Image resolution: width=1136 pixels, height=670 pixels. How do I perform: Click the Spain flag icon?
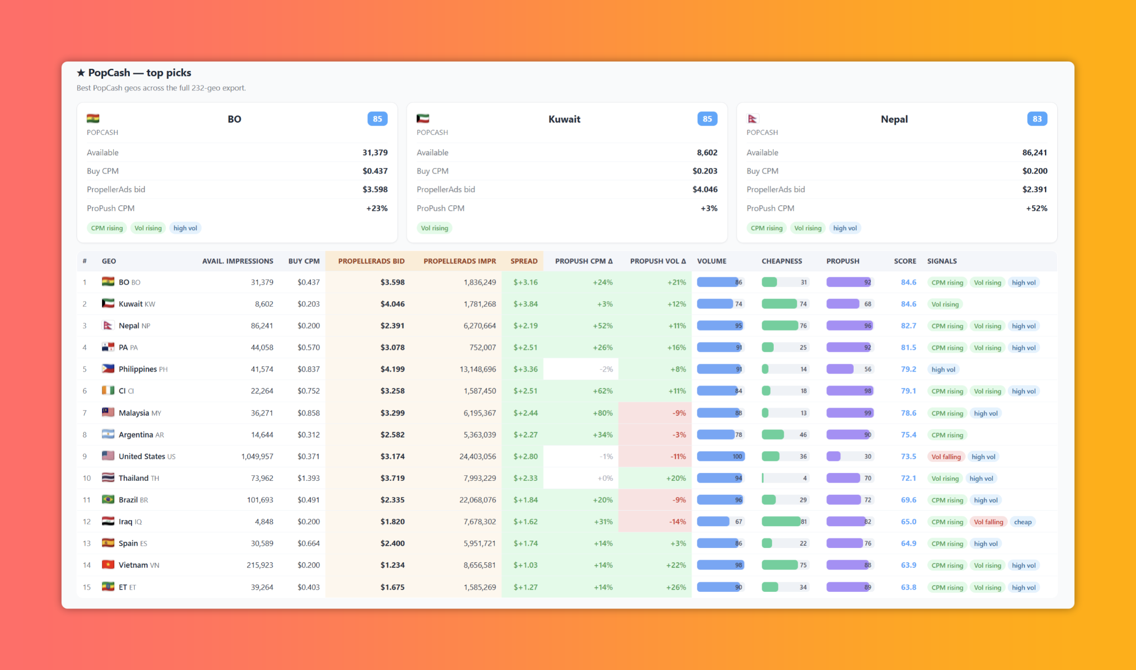click(108, 543)
